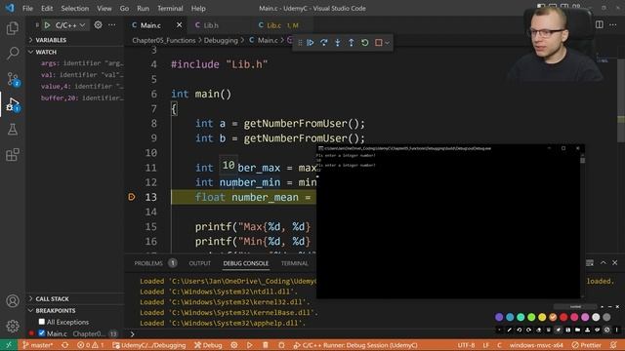Pick the purple annotation color swatch
The width and height of the screenshot is (625, 351).
click(499, 317)
